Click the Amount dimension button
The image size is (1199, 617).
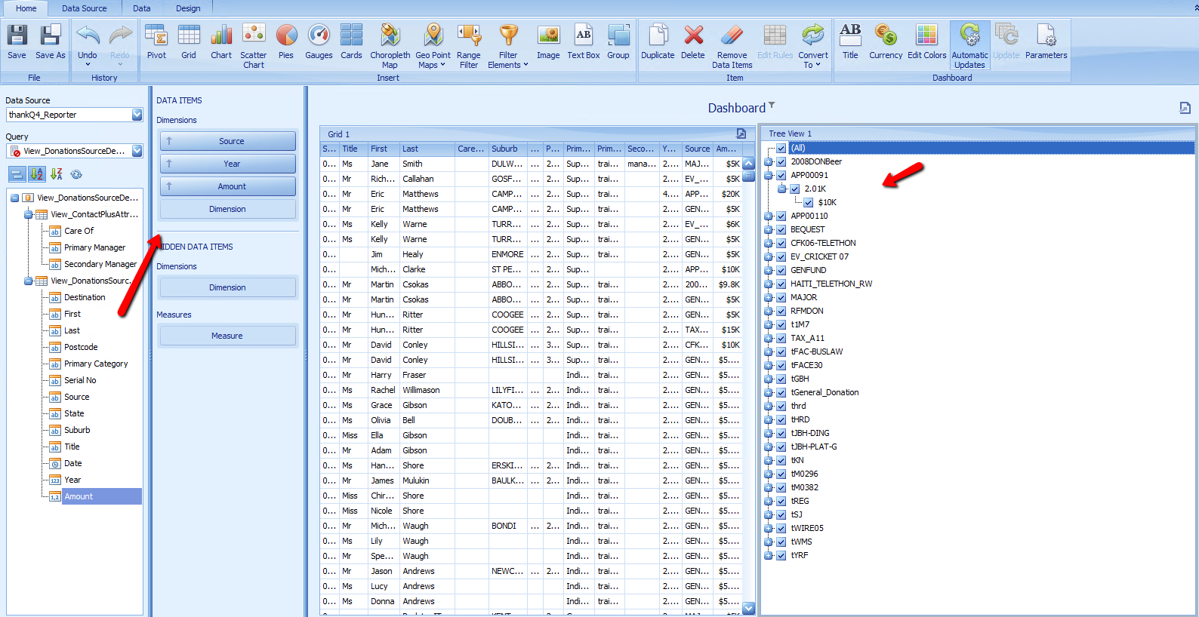tap(228, 186)
